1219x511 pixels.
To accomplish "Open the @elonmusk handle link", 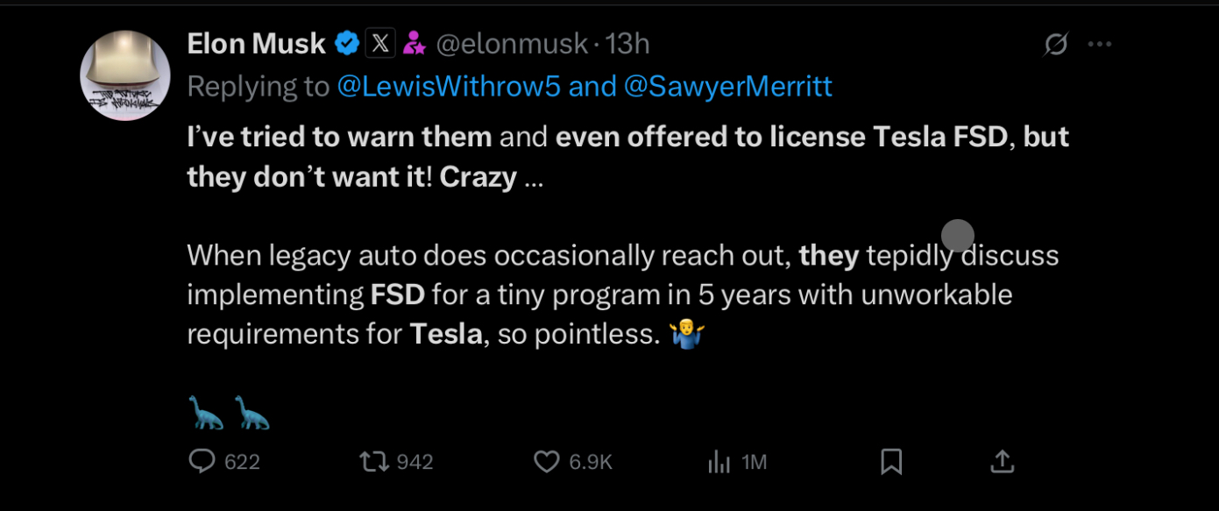I will pyautogui.click(x=511, y=44).
